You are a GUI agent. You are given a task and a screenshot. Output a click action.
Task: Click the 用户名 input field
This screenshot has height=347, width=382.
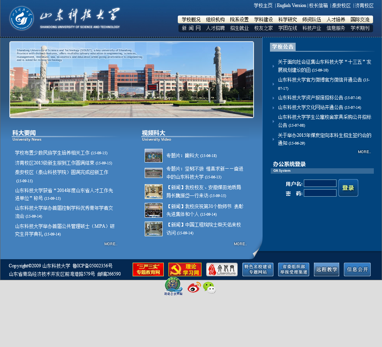[x=320, y=183]
